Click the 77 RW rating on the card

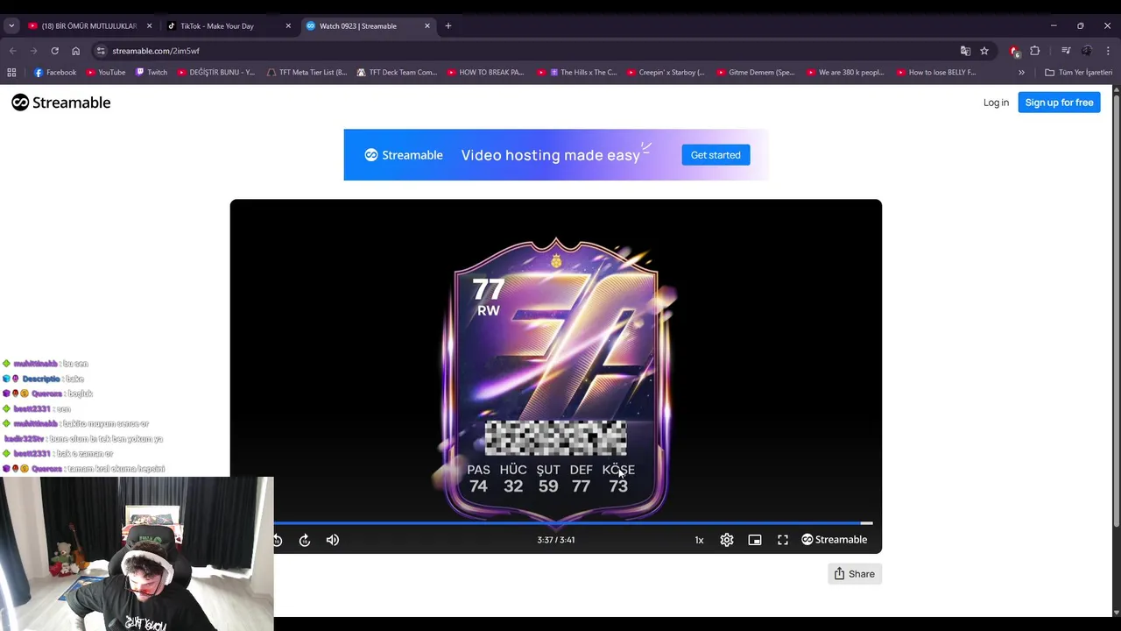click(x=488, y=298)
